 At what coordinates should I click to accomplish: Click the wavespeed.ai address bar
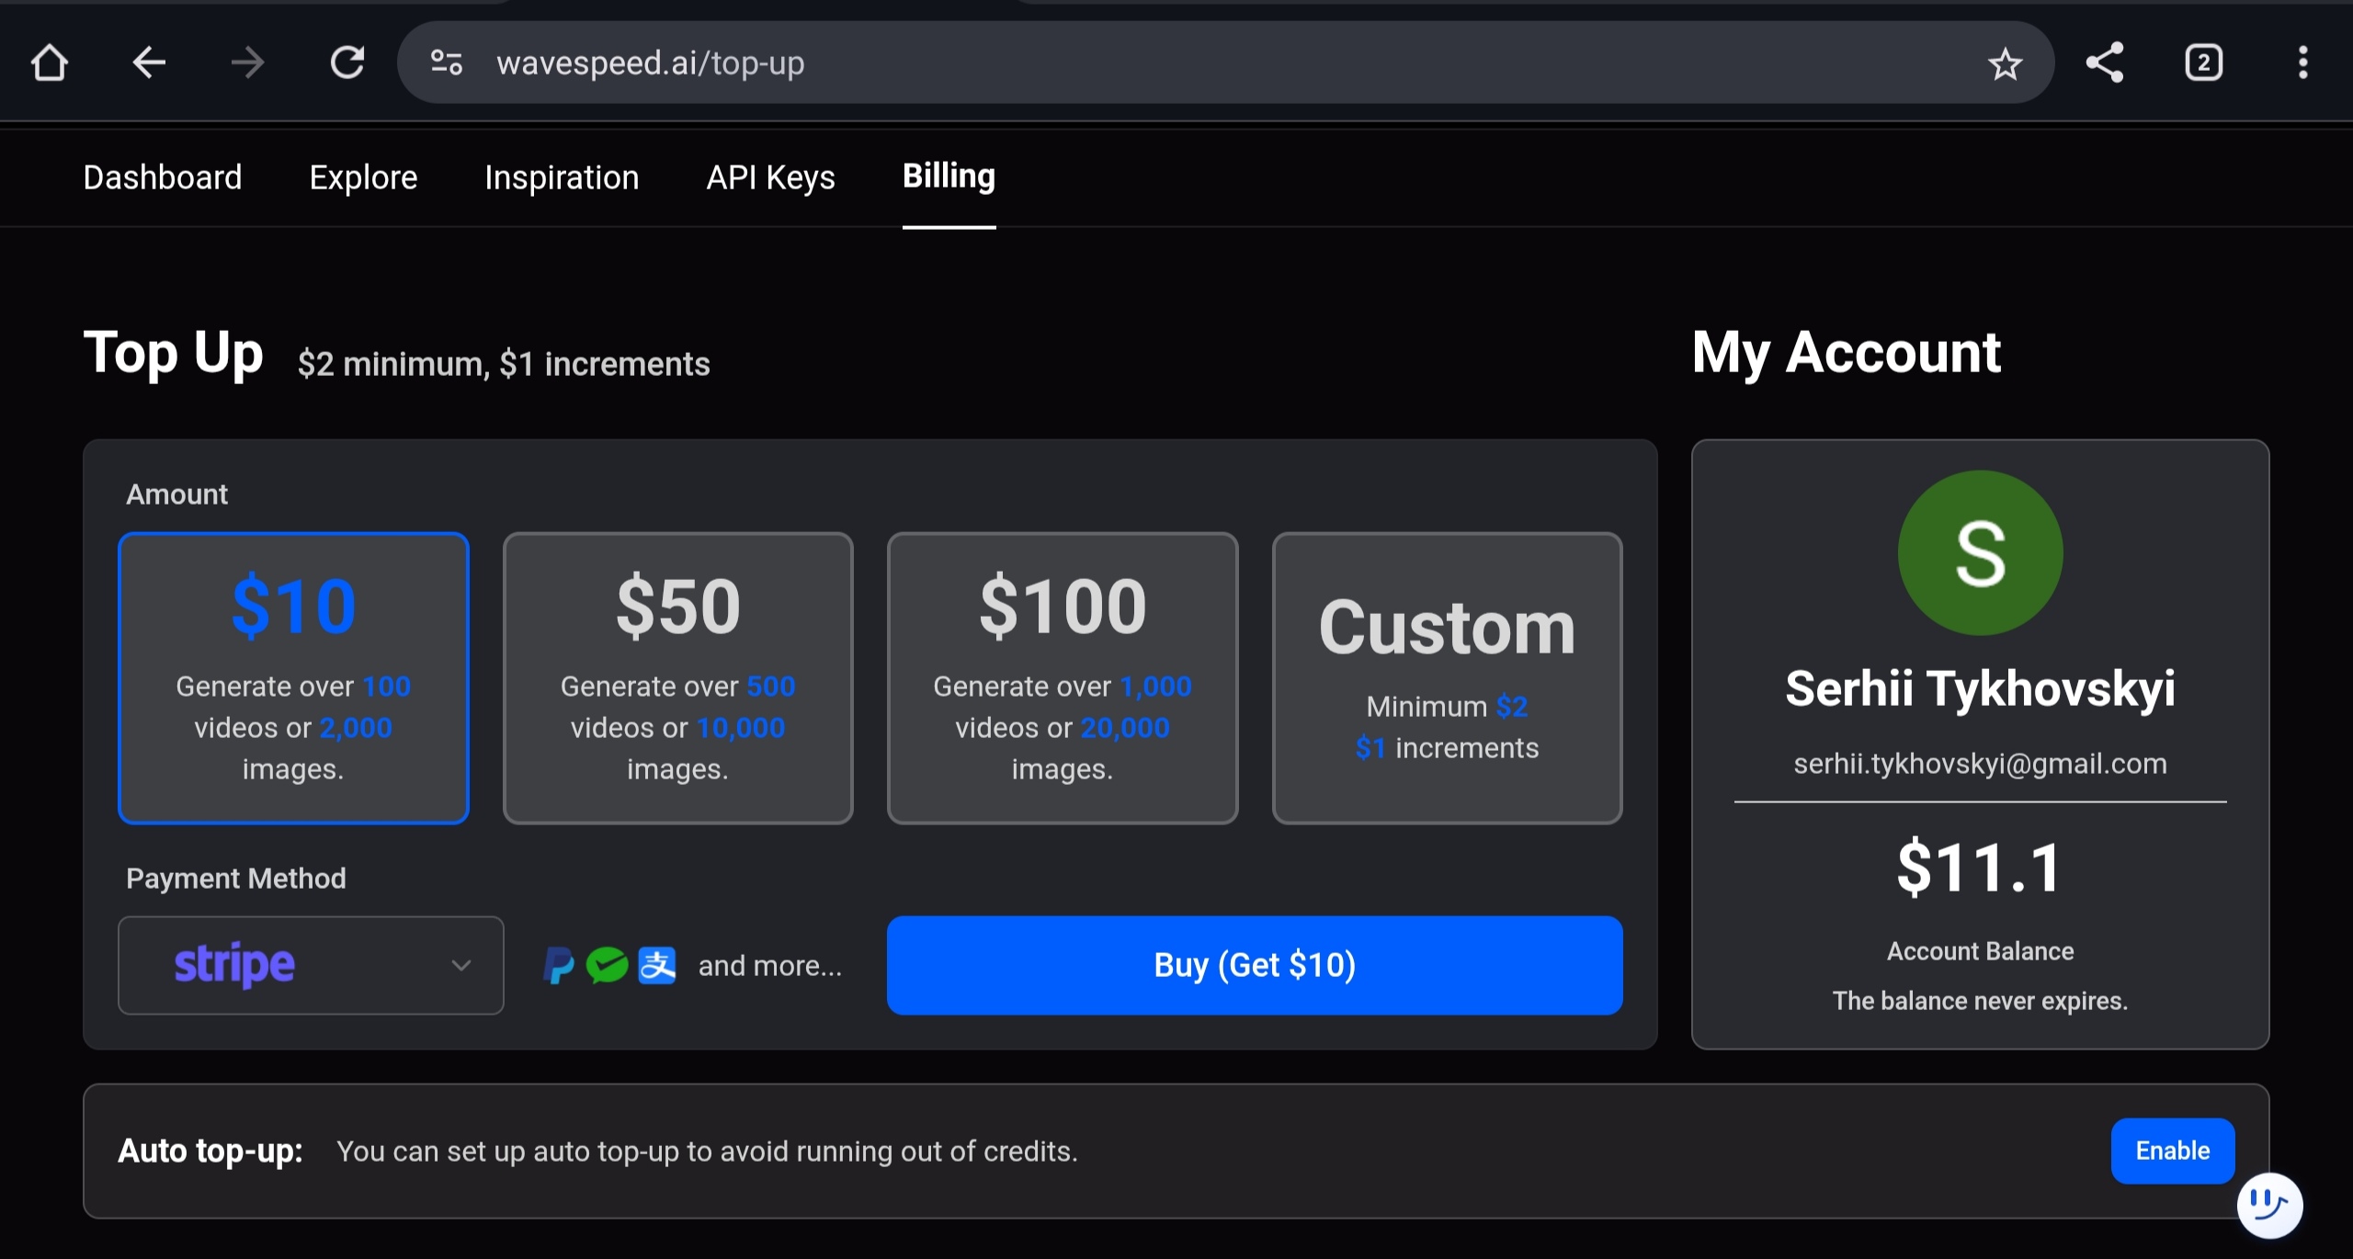click(1103, 63)
